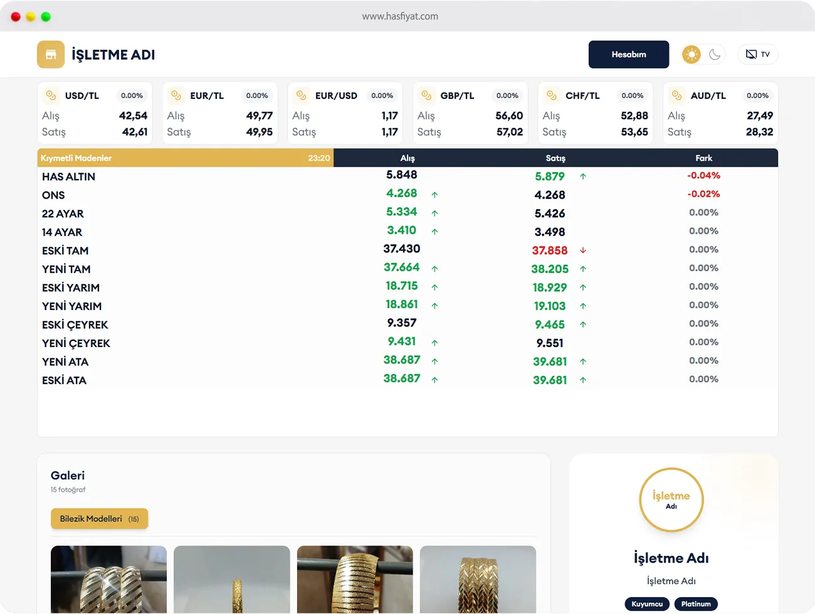Open TV display mode
This screenshot has width=815, height=614.
758,55
